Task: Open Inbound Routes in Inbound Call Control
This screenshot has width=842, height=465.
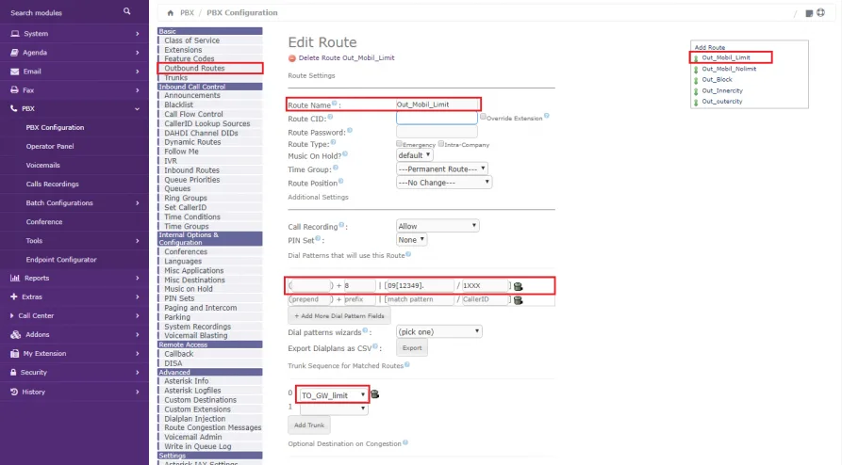Action: pyautogui.click(x=191, y=170)
